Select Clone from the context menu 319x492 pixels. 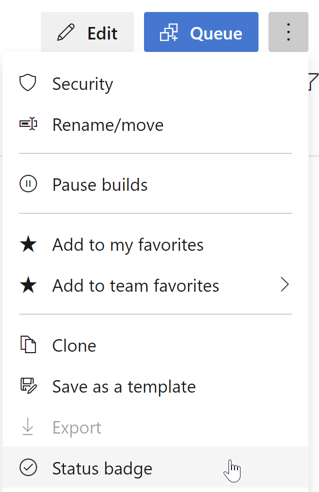[74, 345]
